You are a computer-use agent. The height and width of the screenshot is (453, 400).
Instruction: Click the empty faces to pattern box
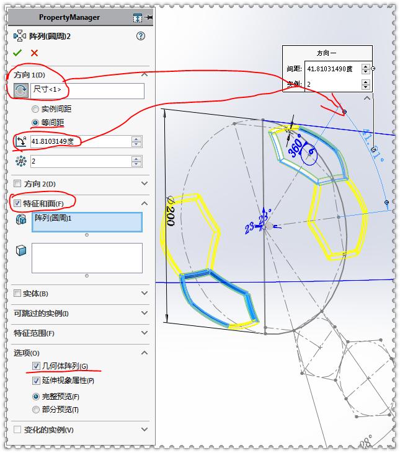(87, 258)
